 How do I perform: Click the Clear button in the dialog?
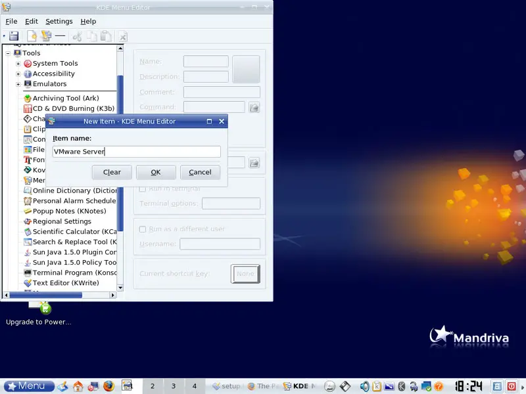[112, 172]
